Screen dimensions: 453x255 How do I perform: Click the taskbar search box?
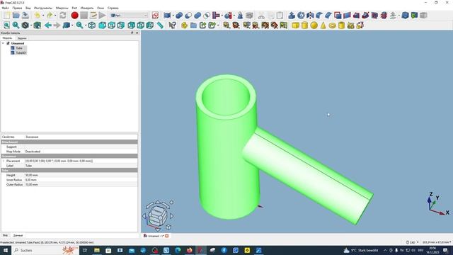pos(45,250)
